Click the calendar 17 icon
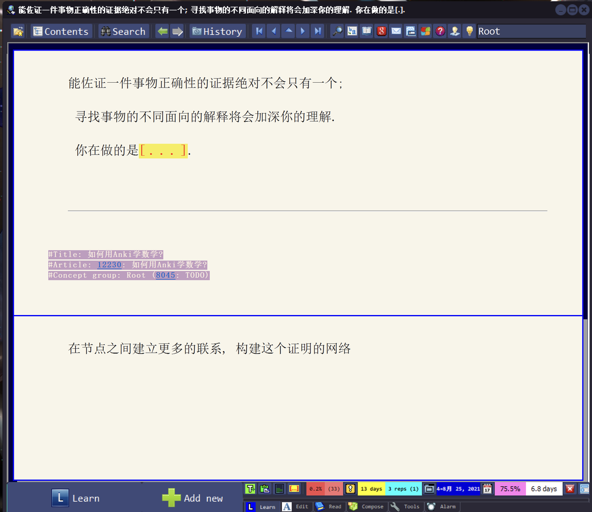Screen dimensions: 592x512 (x=488, y=489)
